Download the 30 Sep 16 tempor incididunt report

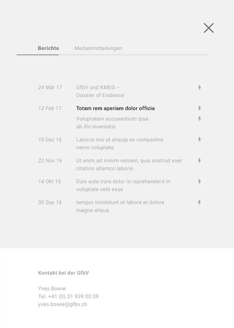(199, 202)
